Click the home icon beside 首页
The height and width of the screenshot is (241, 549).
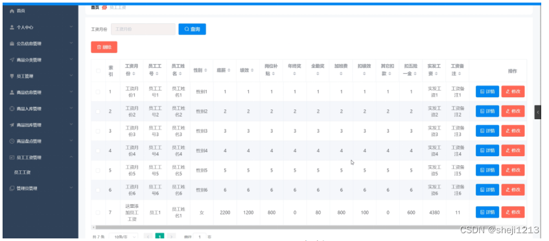coord(12,11)
